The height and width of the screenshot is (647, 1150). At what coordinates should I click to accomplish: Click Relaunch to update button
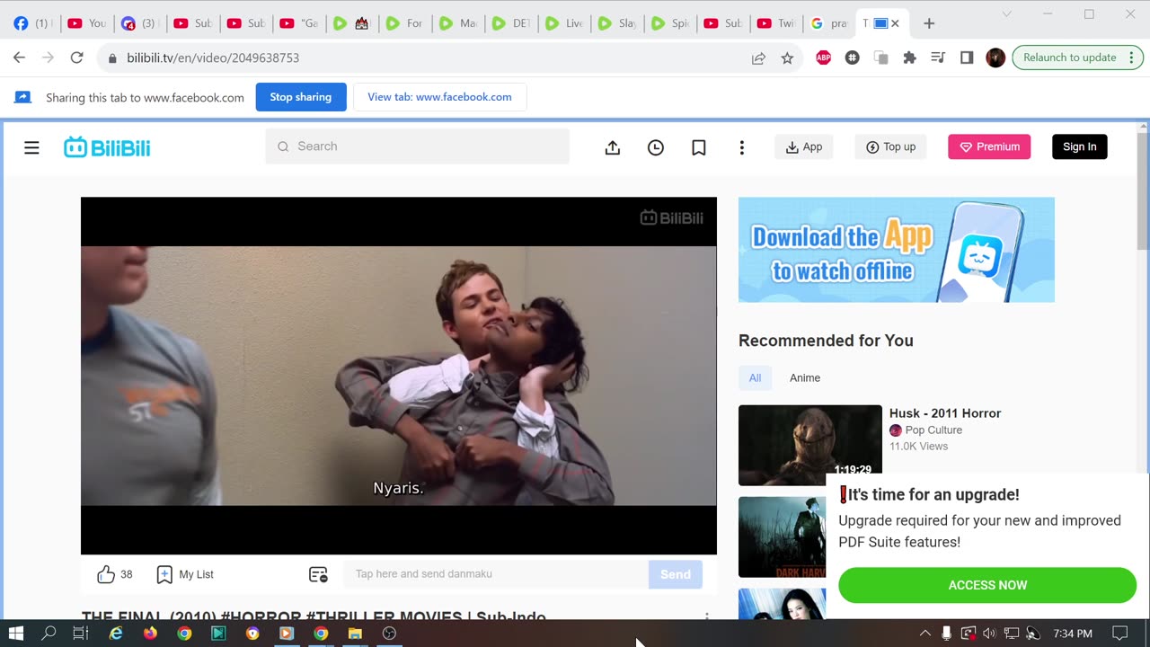(1078, 58)
